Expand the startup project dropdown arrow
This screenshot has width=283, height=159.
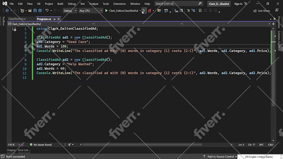pos(140,11)
